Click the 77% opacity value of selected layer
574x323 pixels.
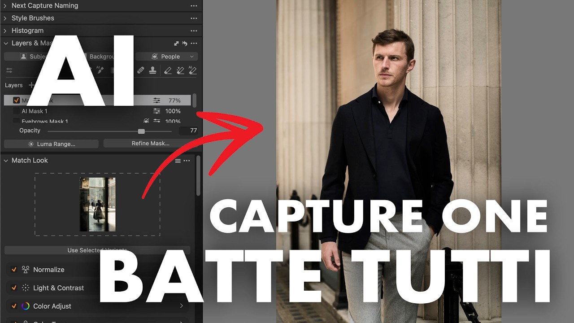[x=174, y=100]
